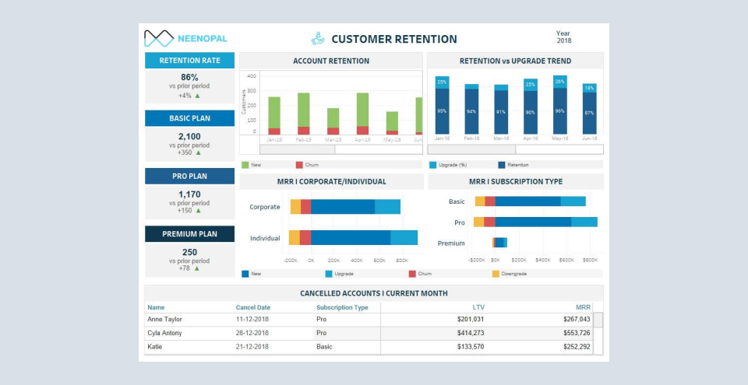This screenshot has height=385, width=748.
Task: Click the Individual MRR bar
Action: pos(353,238)
